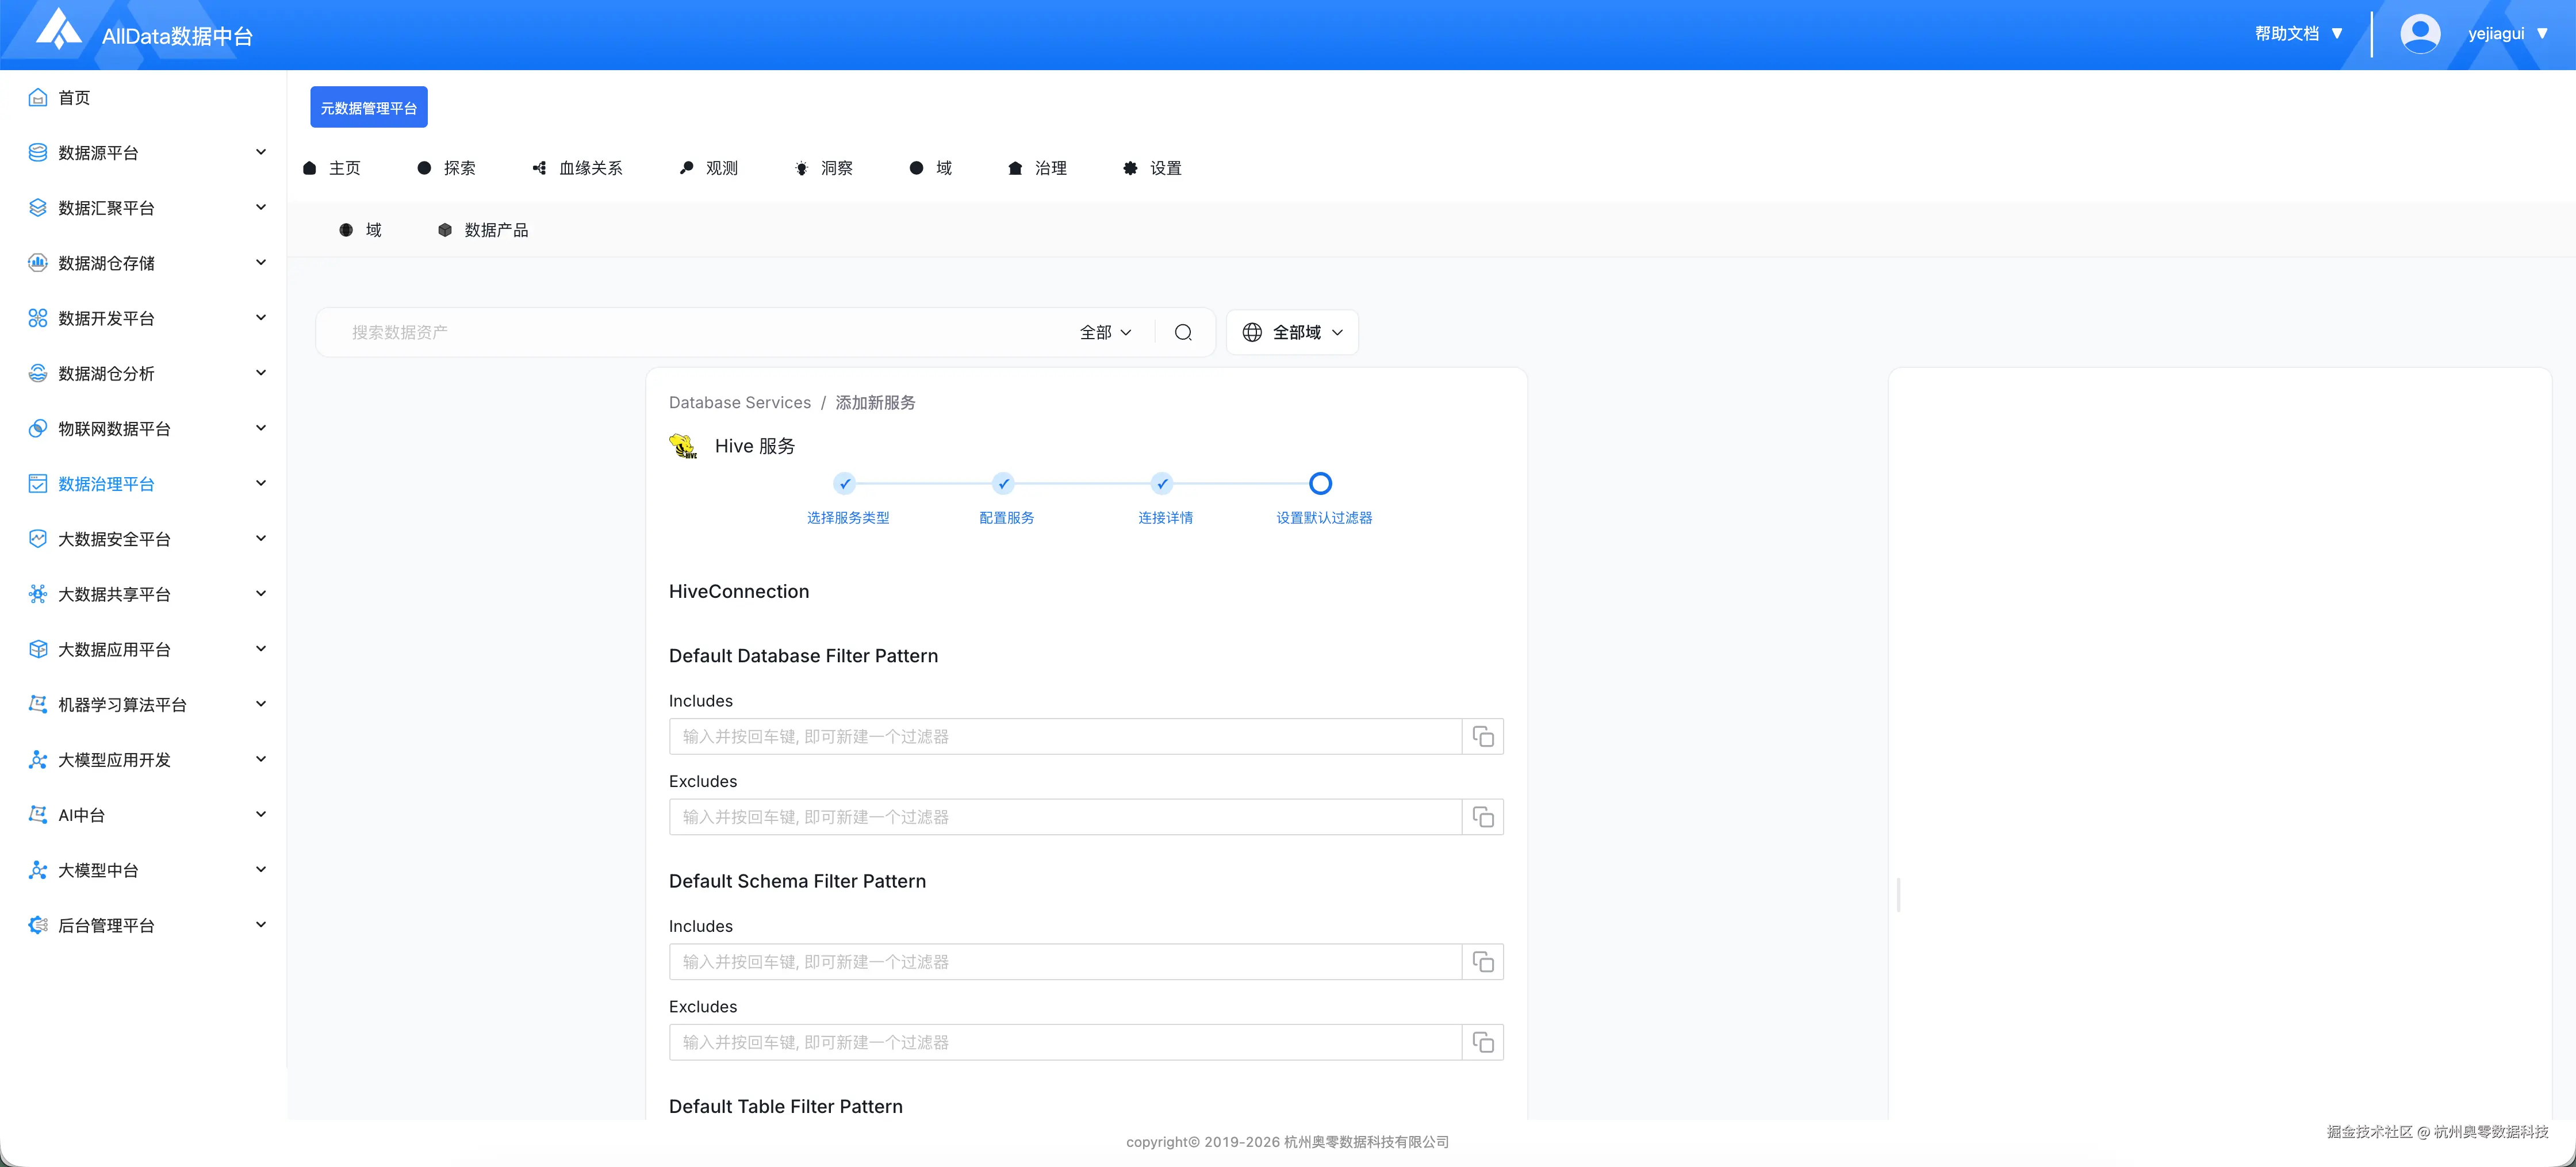
Task: Click the 数据开发平台 grid icon
Action: tap(38, 318)
